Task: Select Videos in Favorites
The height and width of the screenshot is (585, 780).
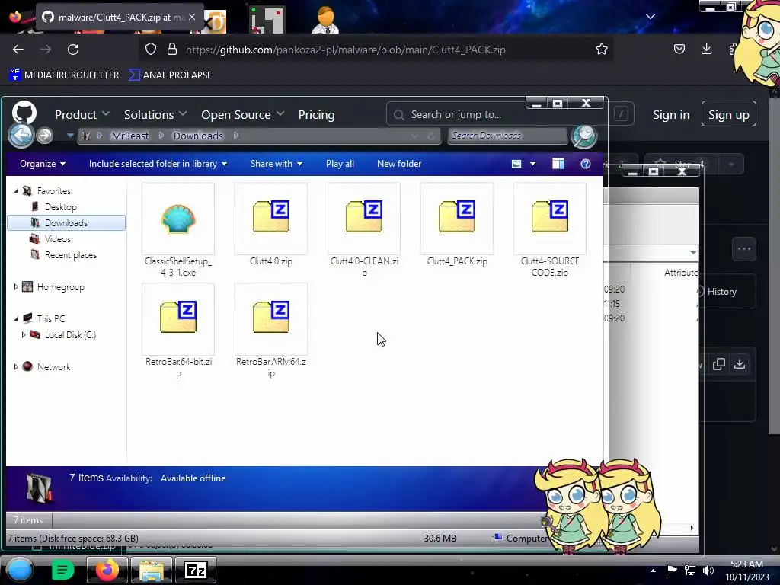Action: coord(58,238)
